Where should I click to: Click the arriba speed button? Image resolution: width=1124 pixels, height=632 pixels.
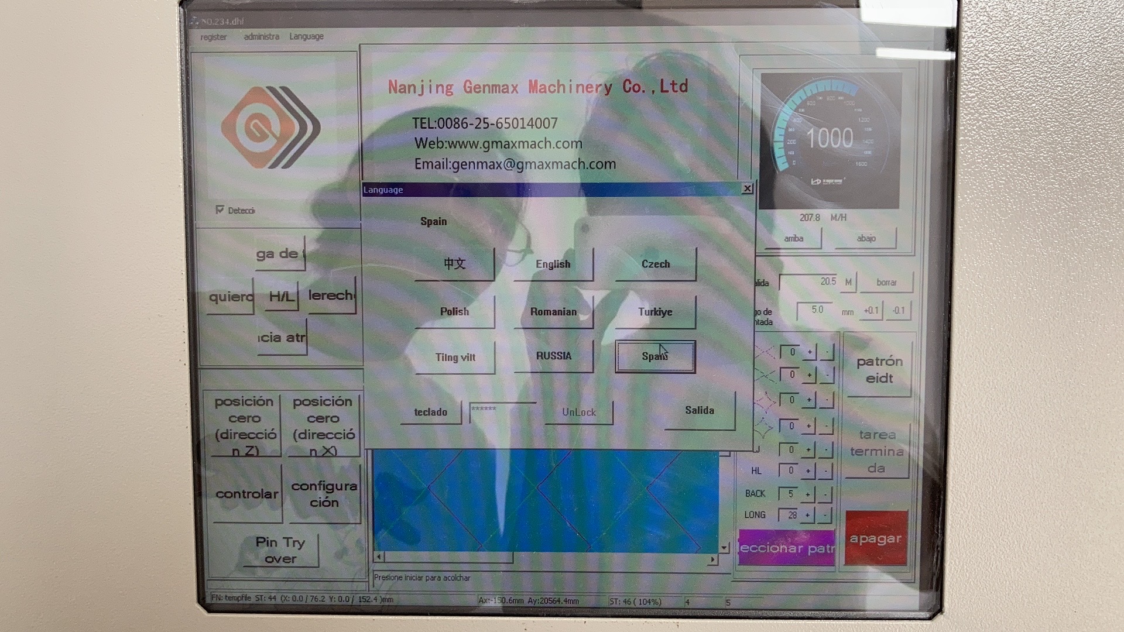pos(793,239)
